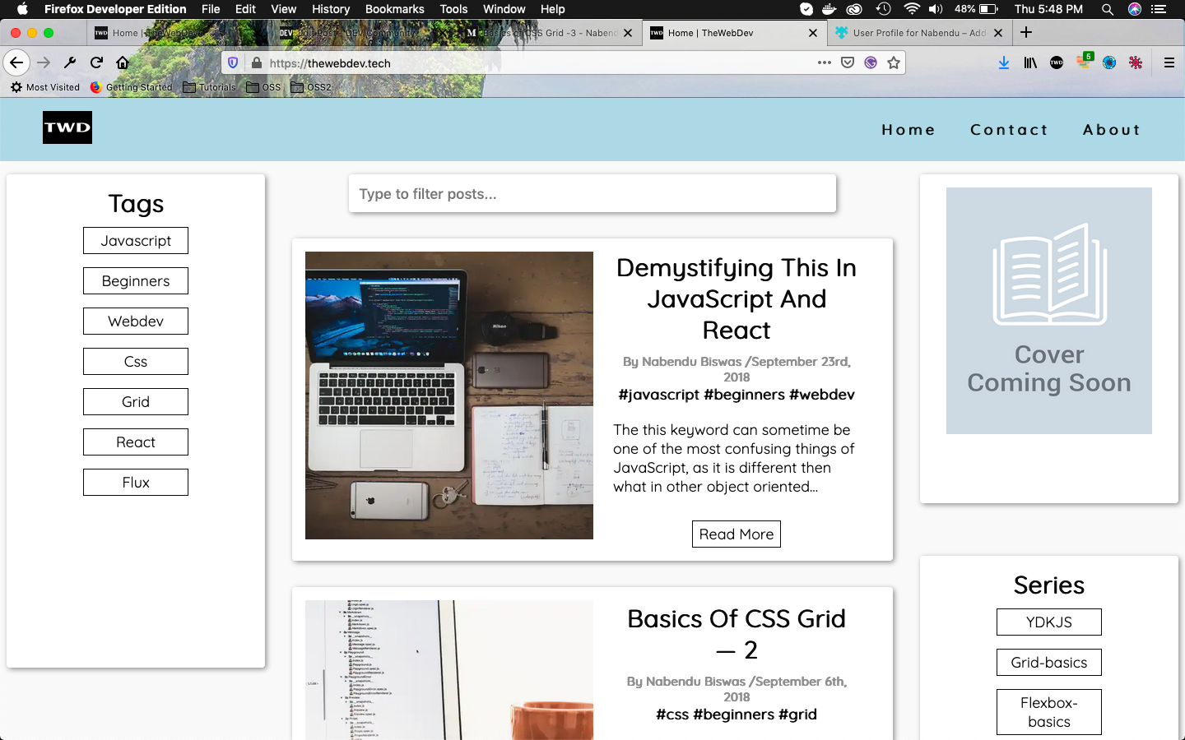Click the Contact nav link

click(x=1009, y=130)
